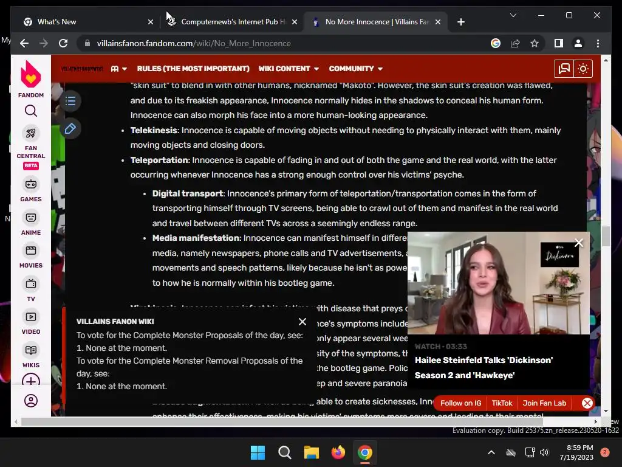
Task: Show hidden system tray icons
Action: 491,452
